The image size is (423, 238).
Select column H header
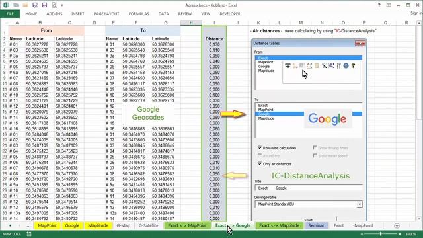191,23
